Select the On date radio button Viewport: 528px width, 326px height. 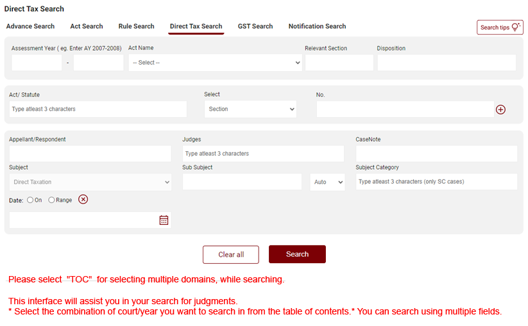coord(30,200)
